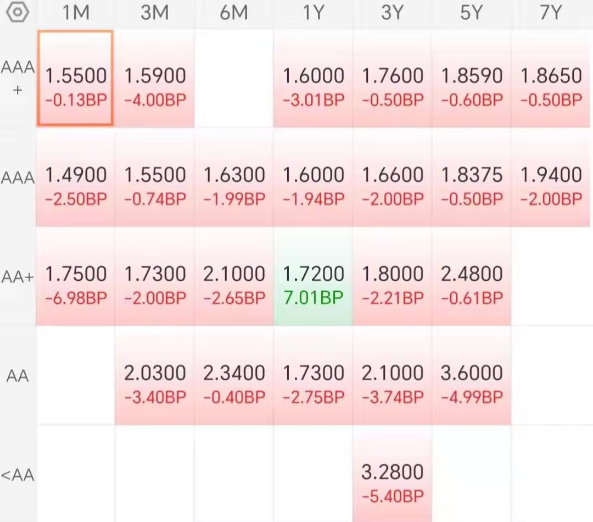The width and height of the screenshot is (593, 522).
Task: Select the 1M tenor column header
Action: coord(76,13)
